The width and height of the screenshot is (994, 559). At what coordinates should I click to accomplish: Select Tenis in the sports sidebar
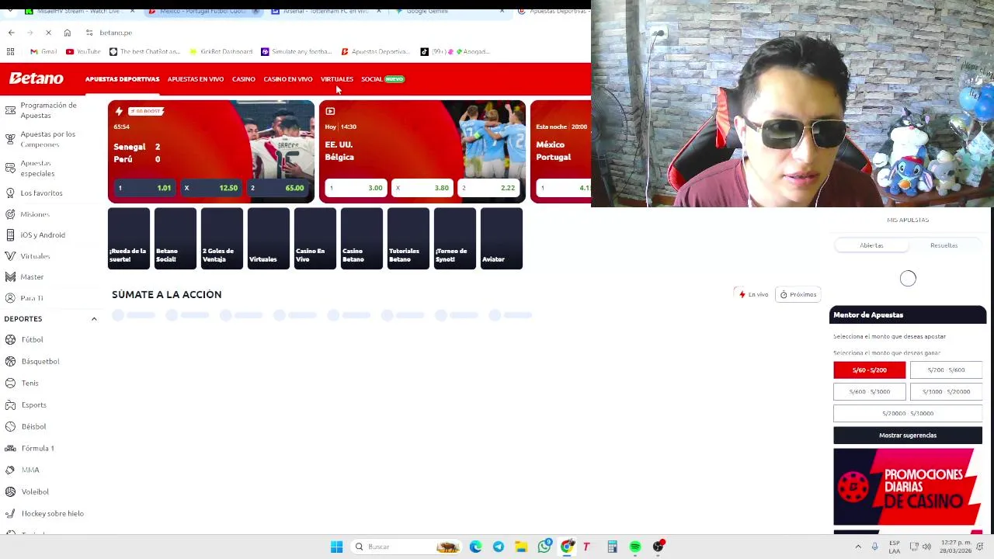[30, 383]
